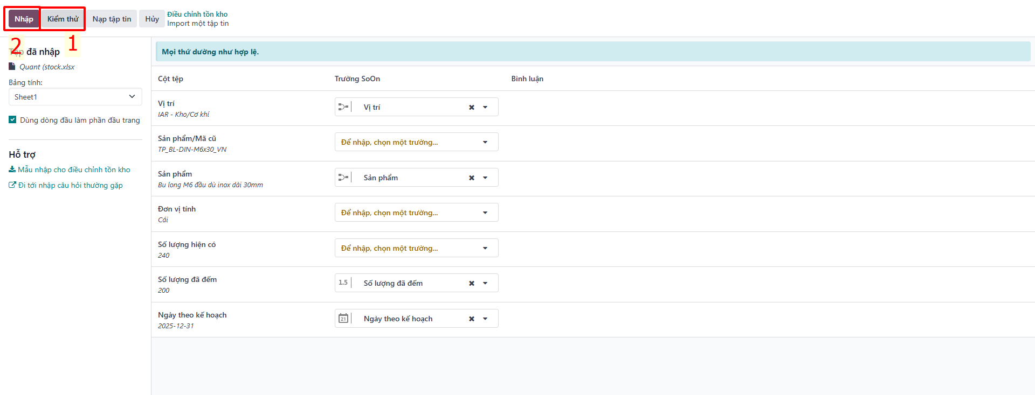Click the external-link icon beside Đi tới nhập
This screenshot has height=395, width=1035.
pyautogui.click(x=12, y=185)
